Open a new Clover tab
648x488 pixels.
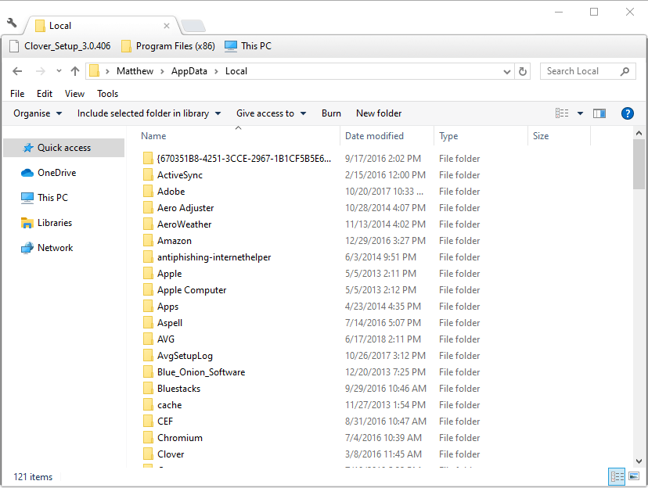[193, 26]
